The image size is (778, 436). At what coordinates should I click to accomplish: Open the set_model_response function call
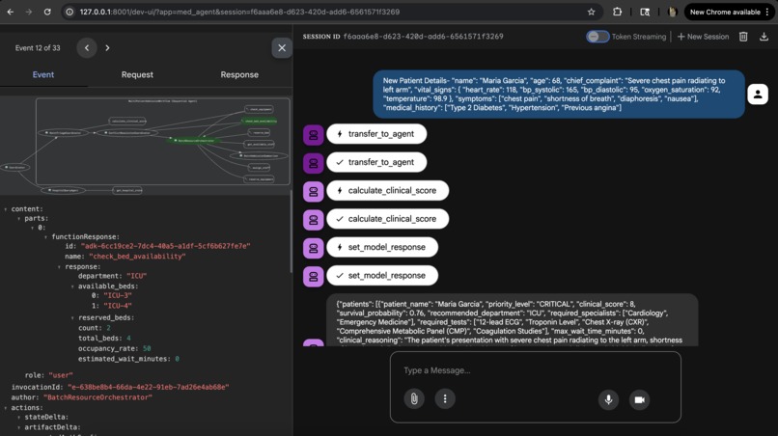[382, 247]
